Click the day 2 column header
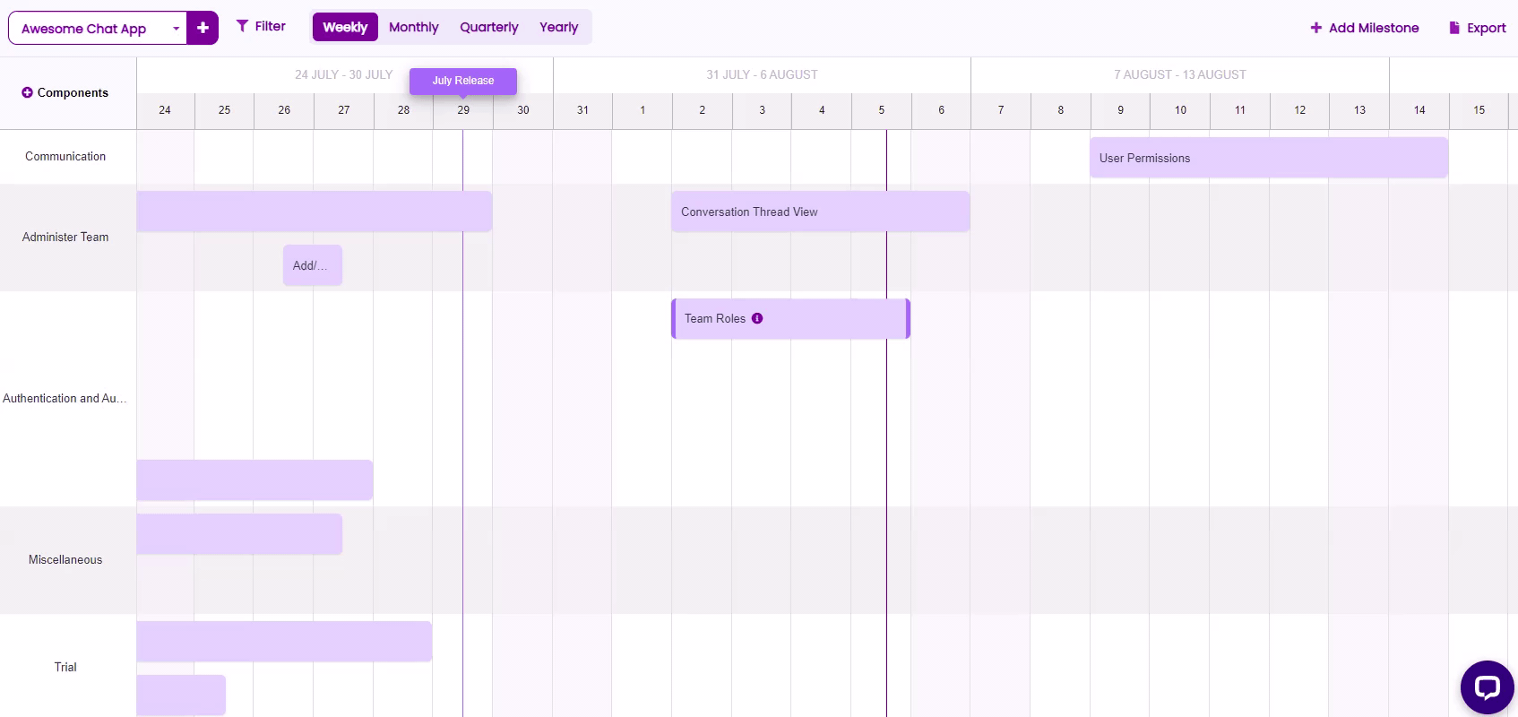Viewport: 1518px width, 717px height. [703, 110]
